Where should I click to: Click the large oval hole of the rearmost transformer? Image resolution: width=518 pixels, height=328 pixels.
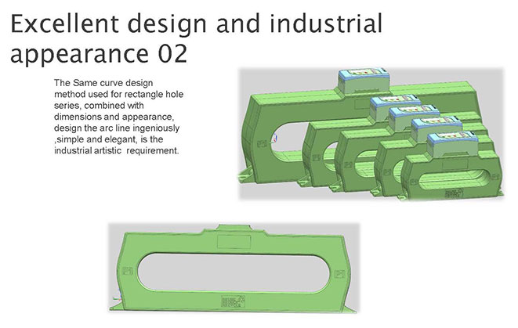point(284,141)
